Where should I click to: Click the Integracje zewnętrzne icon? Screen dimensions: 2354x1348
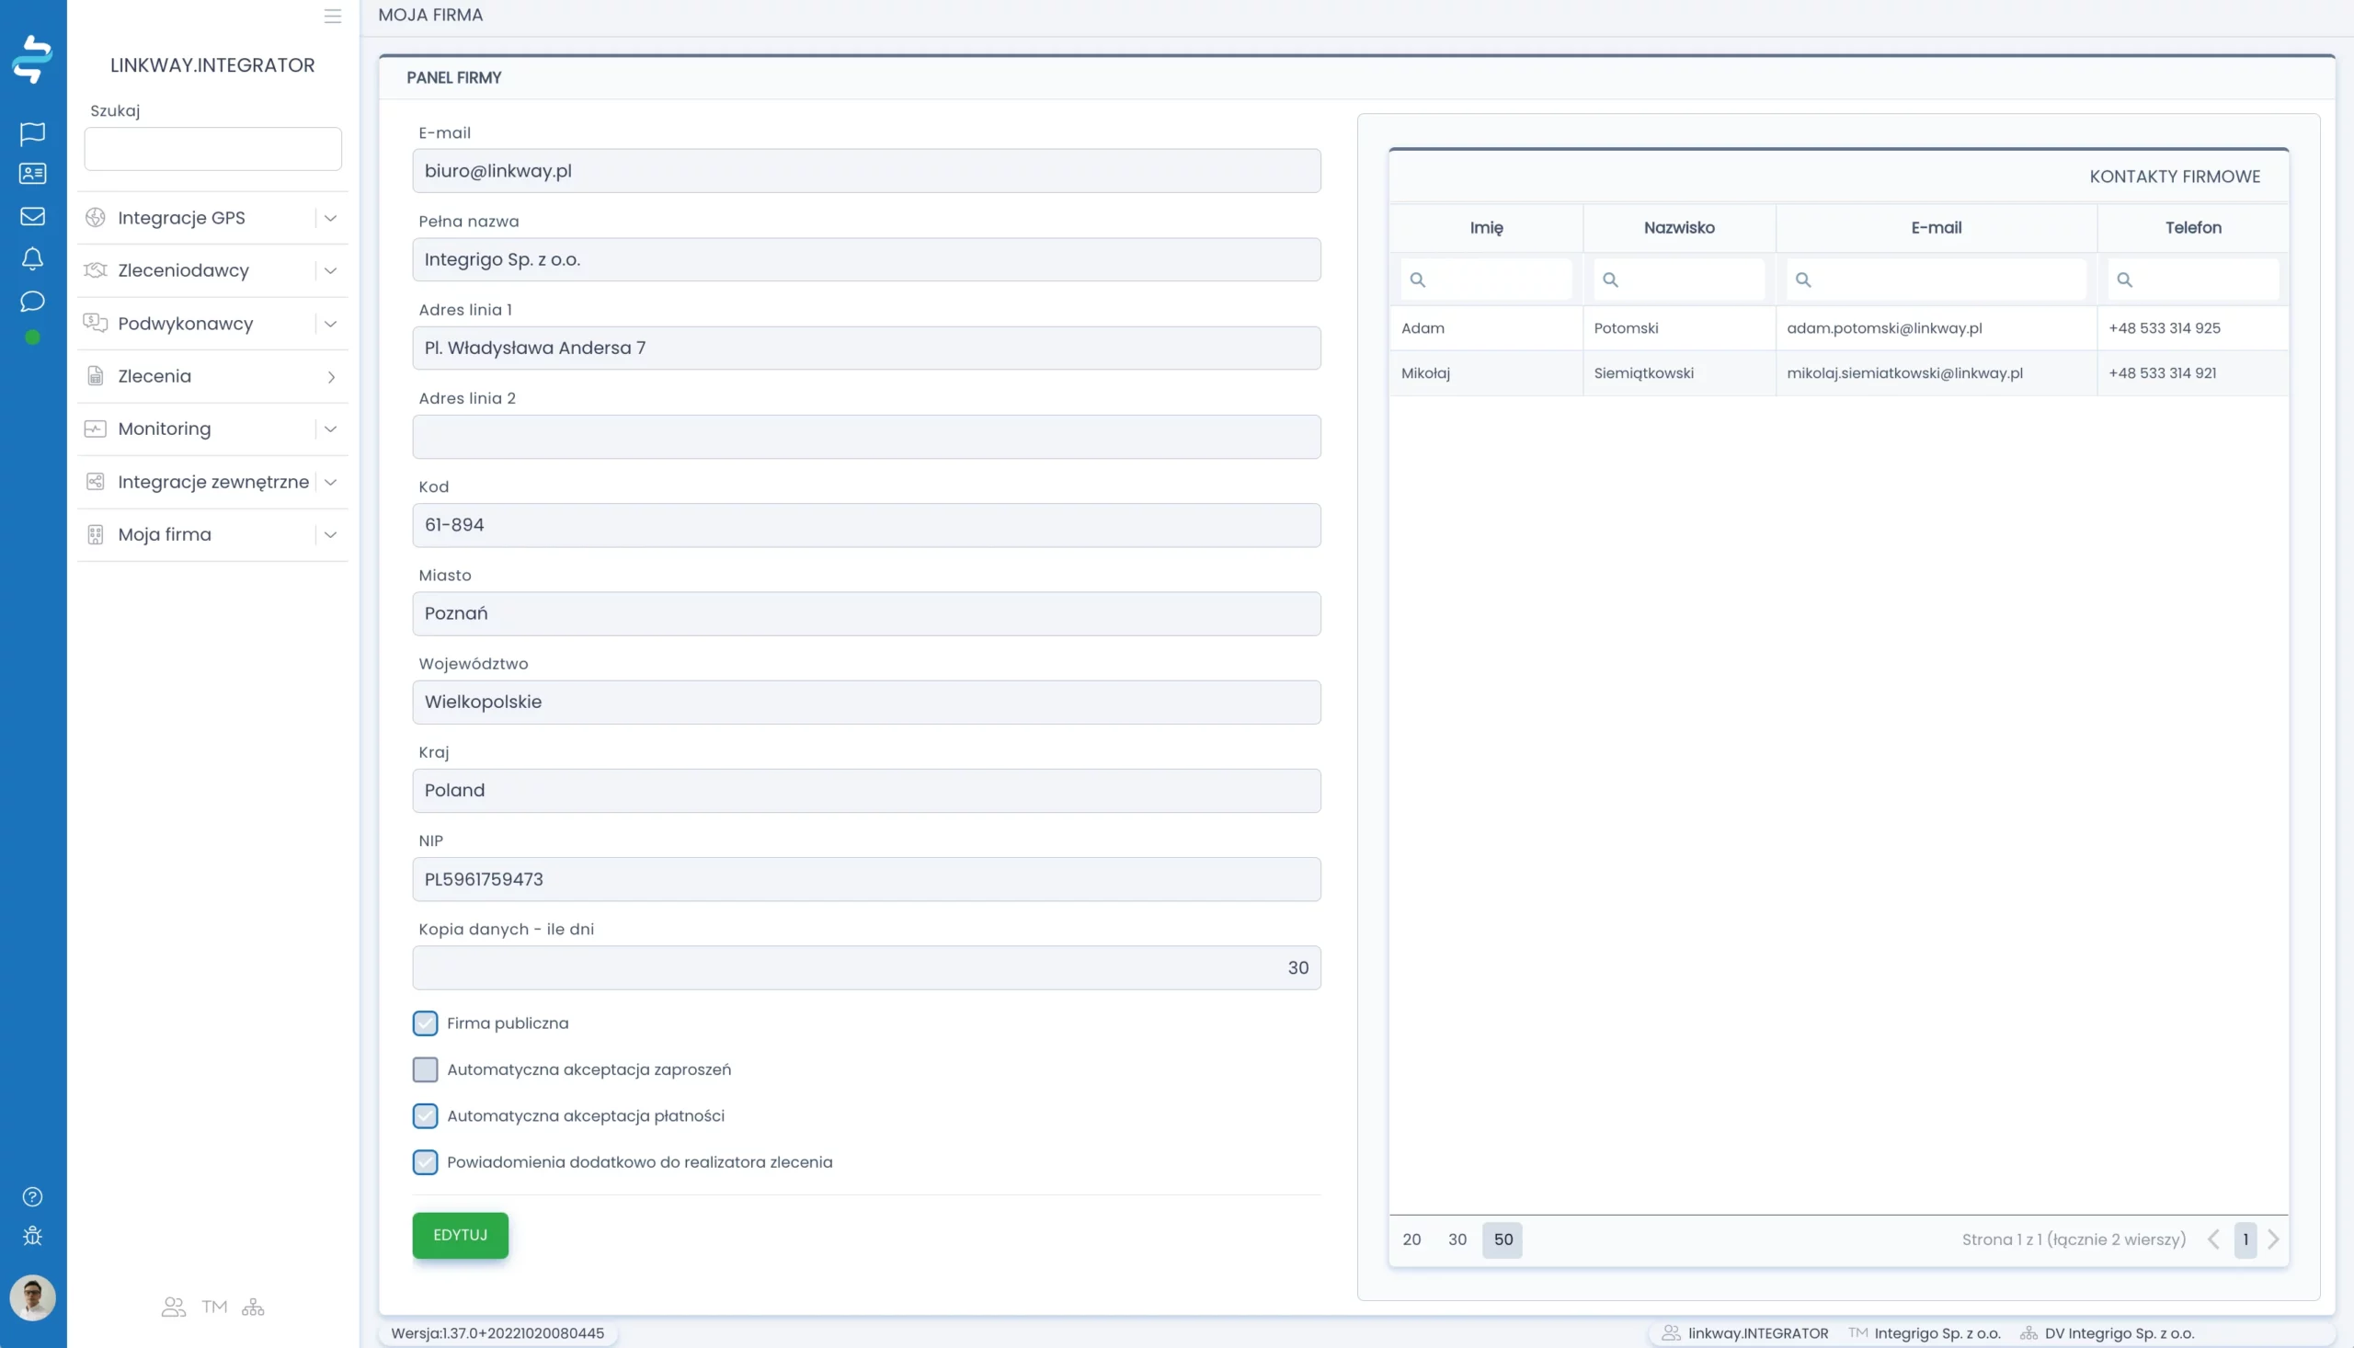point(96,482)
